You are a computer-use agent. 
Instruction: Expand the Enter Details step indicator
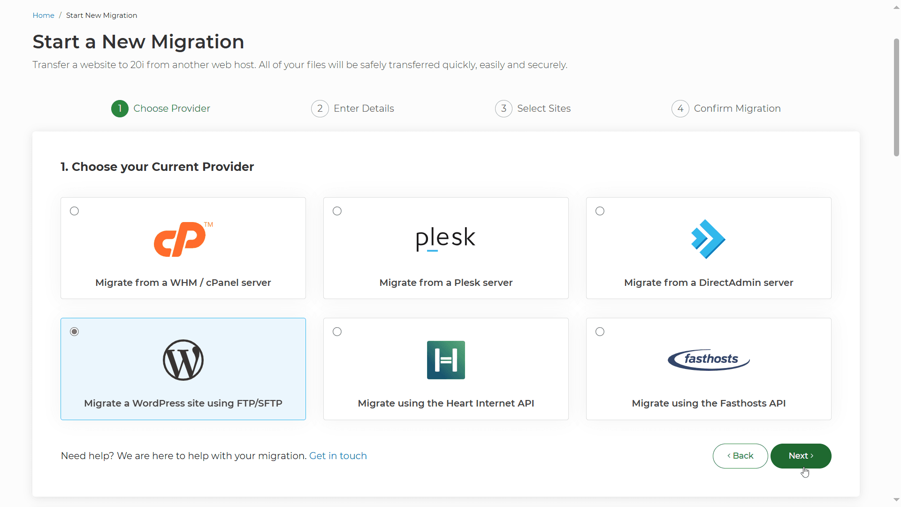coord(353,108)
